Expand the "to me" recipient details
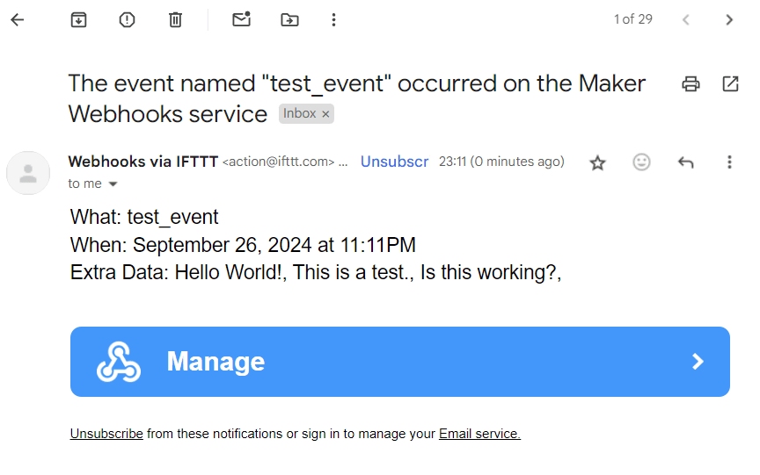The width and height of the screenshot is (760, 475). tap(113, 184)
